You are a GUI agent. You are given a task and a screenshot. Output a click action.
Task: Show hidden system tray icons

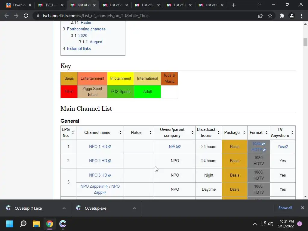click(x=255, y=224)
